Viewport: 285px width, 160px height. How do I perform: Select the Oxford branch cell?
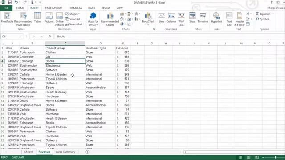pos(32,101)
